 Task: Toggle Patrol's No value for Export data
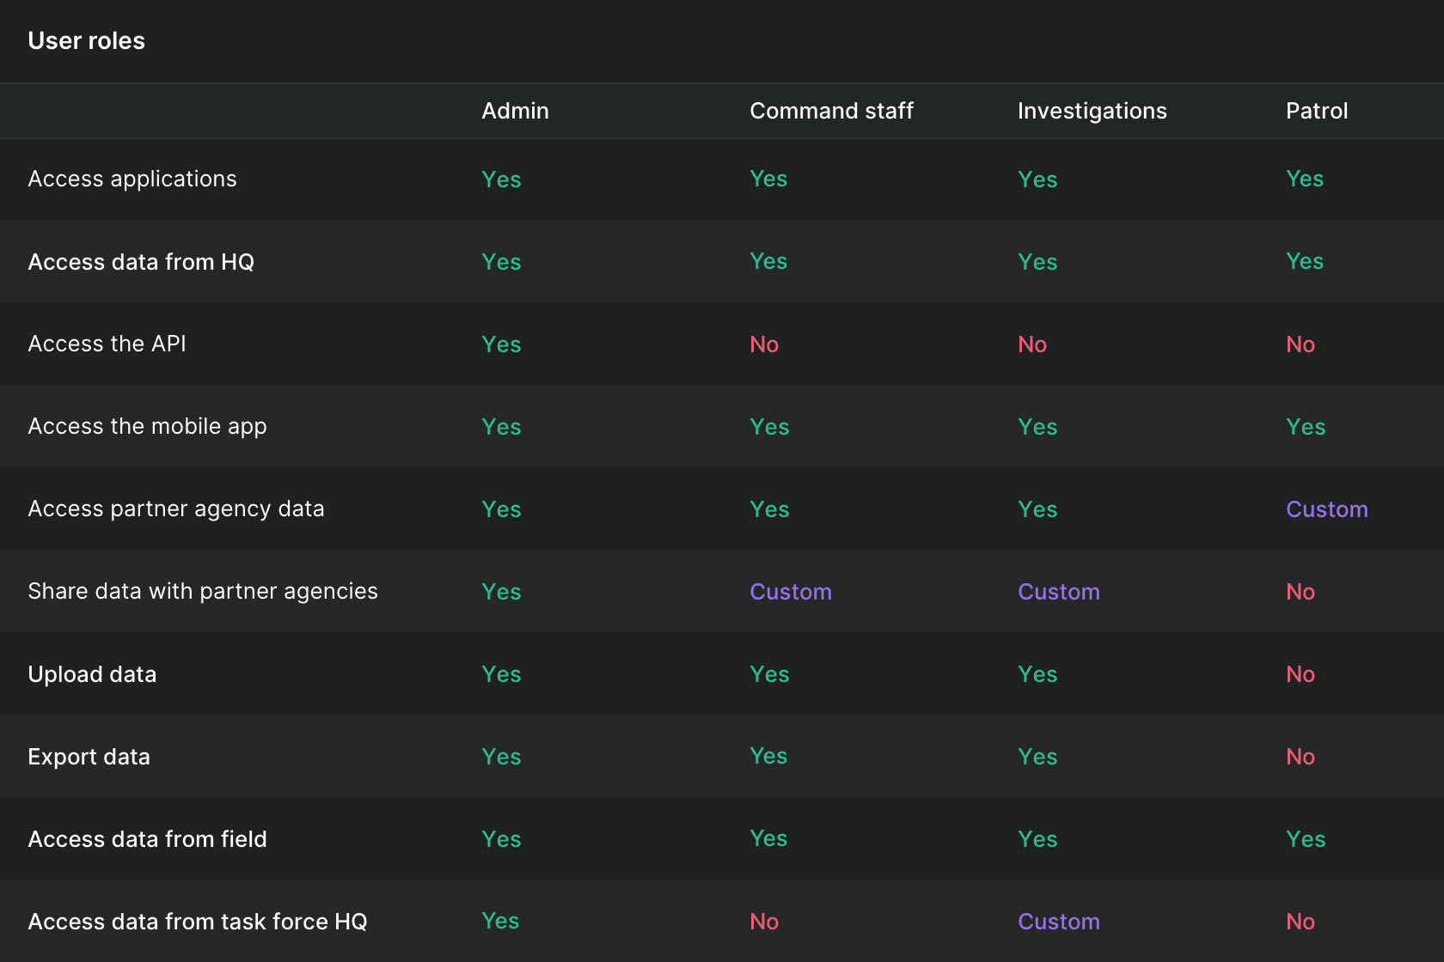pyautogui.click(x=1300, y=757)
